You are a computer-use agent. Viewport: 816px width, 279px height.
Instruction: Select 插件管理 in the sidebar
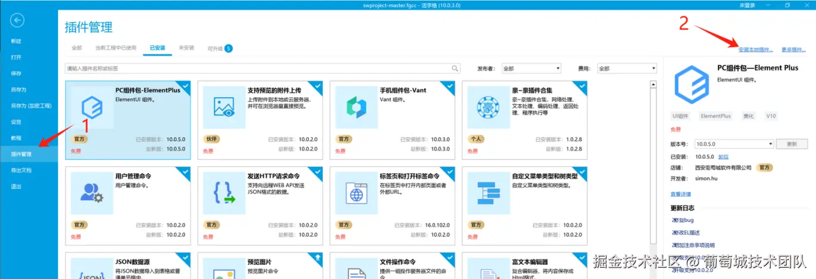(x=29, y=154)
